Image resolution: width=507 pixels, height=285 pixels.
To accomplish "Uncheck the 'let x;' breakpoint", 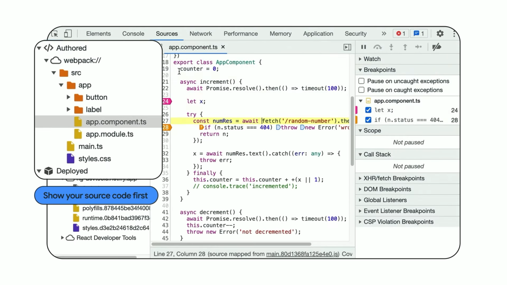I will [368, 110].
